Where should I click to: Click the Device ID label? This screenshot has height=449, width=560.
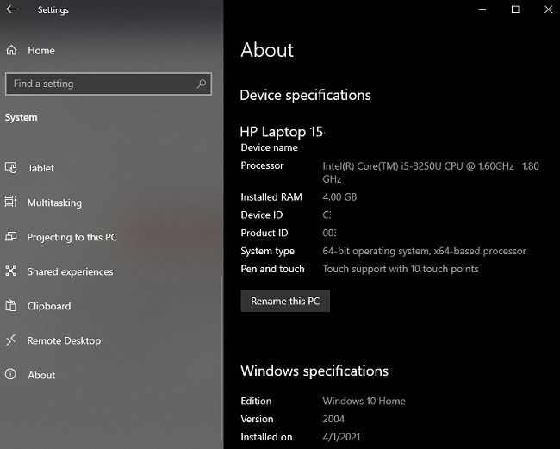(261, 215)
